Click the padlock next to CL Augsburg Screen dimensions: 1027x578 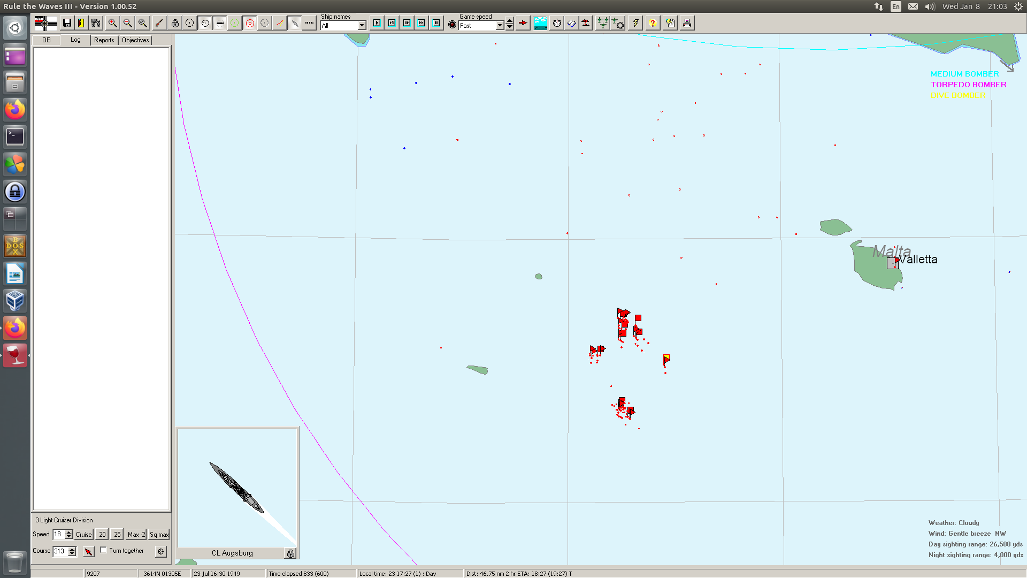[x=290, y=553]
